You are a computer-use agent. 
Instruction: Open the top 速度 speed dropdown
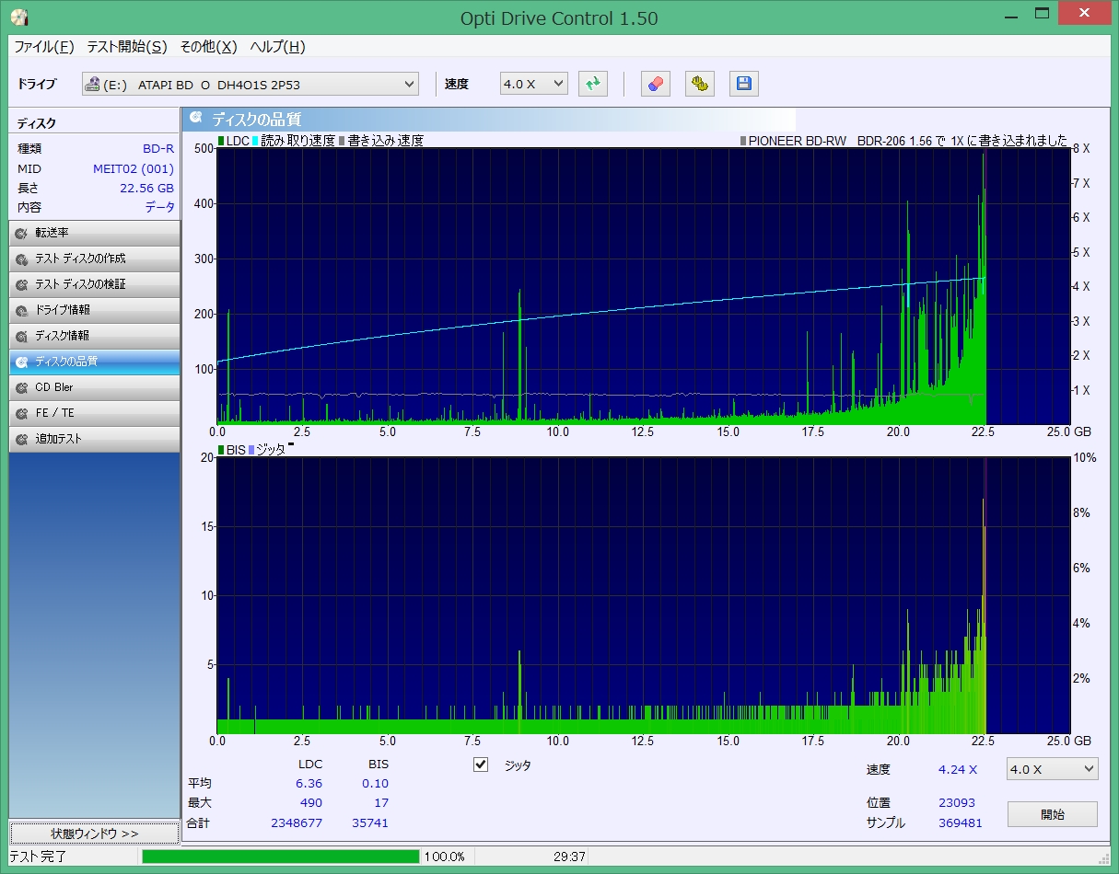tap(533, 85)
